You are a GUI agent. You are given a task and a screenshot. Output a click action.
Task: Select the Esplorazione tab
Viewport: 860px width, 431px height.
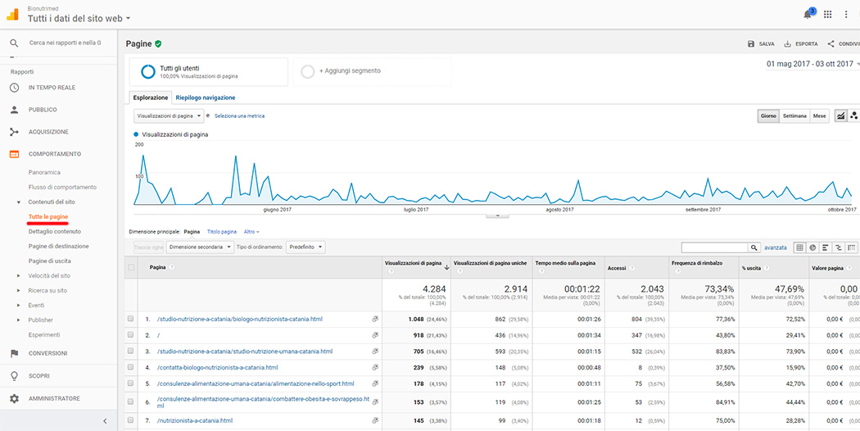click(150, 98)
